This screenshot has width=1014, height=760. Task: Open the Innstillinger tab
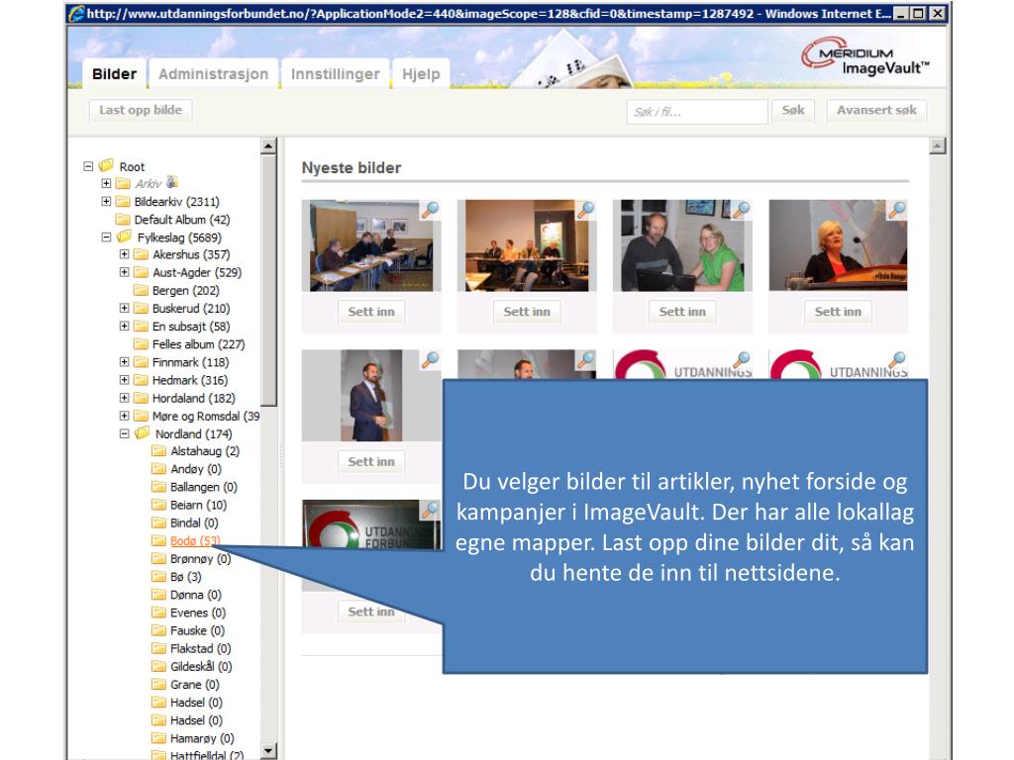[335, 73]
